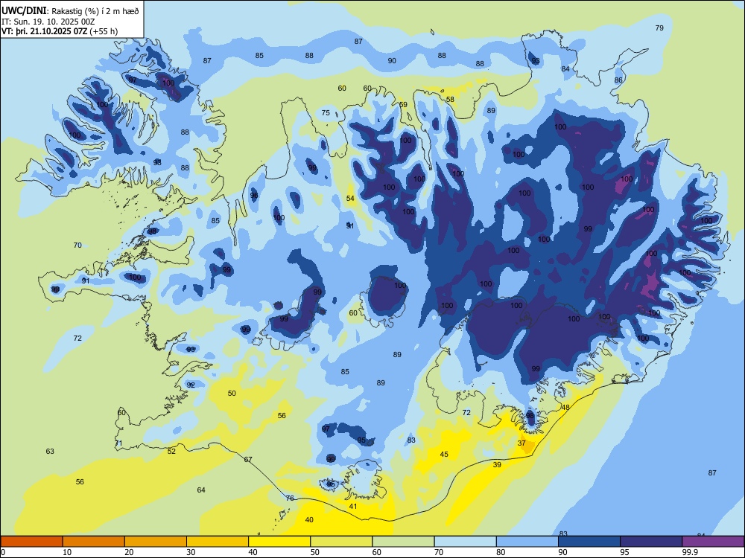Click the humidity value '71' on the map
Image resolution: width=745 pixels, height=558 pixels.
(x=118, y=443)
